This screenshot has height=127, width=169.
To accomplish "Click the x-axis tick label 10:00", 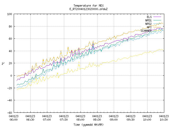I will 147,120.
